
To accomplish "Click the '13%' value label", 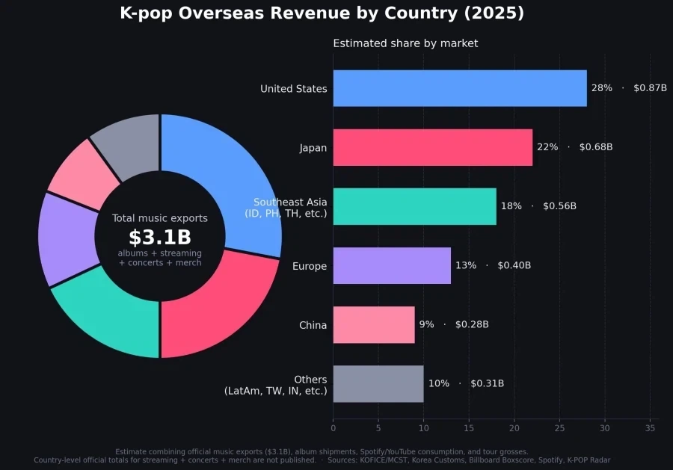I will click(x=466, y=265).
